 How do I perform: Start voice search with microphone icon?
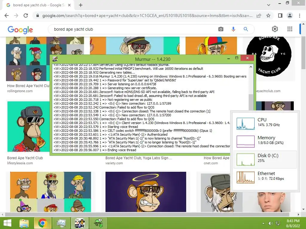click(233, 29)
